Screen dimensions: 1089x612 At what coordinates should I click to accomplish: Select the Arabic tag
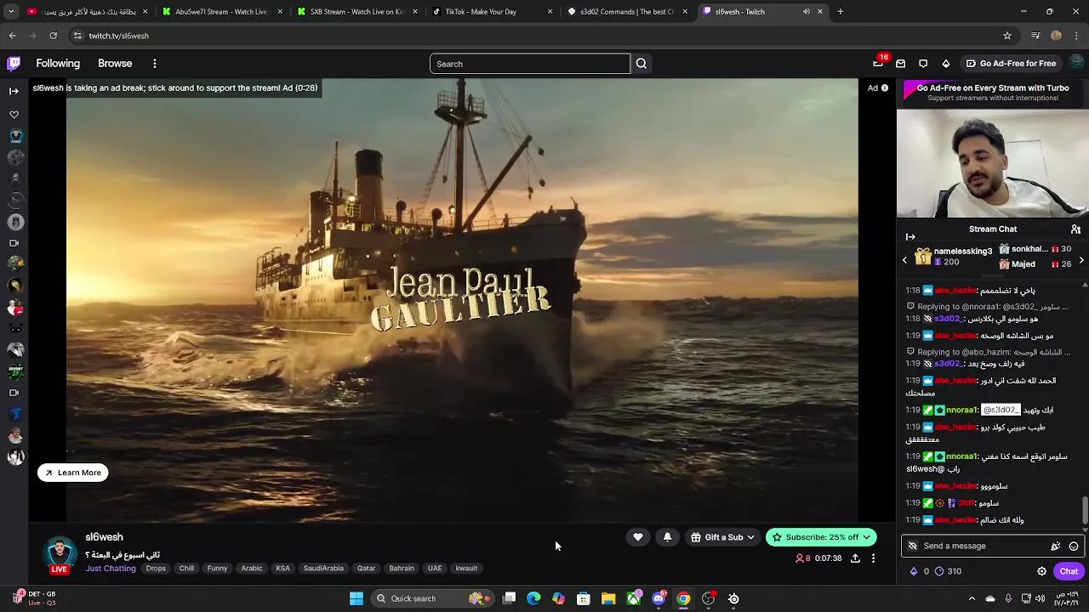coord(252,568)
